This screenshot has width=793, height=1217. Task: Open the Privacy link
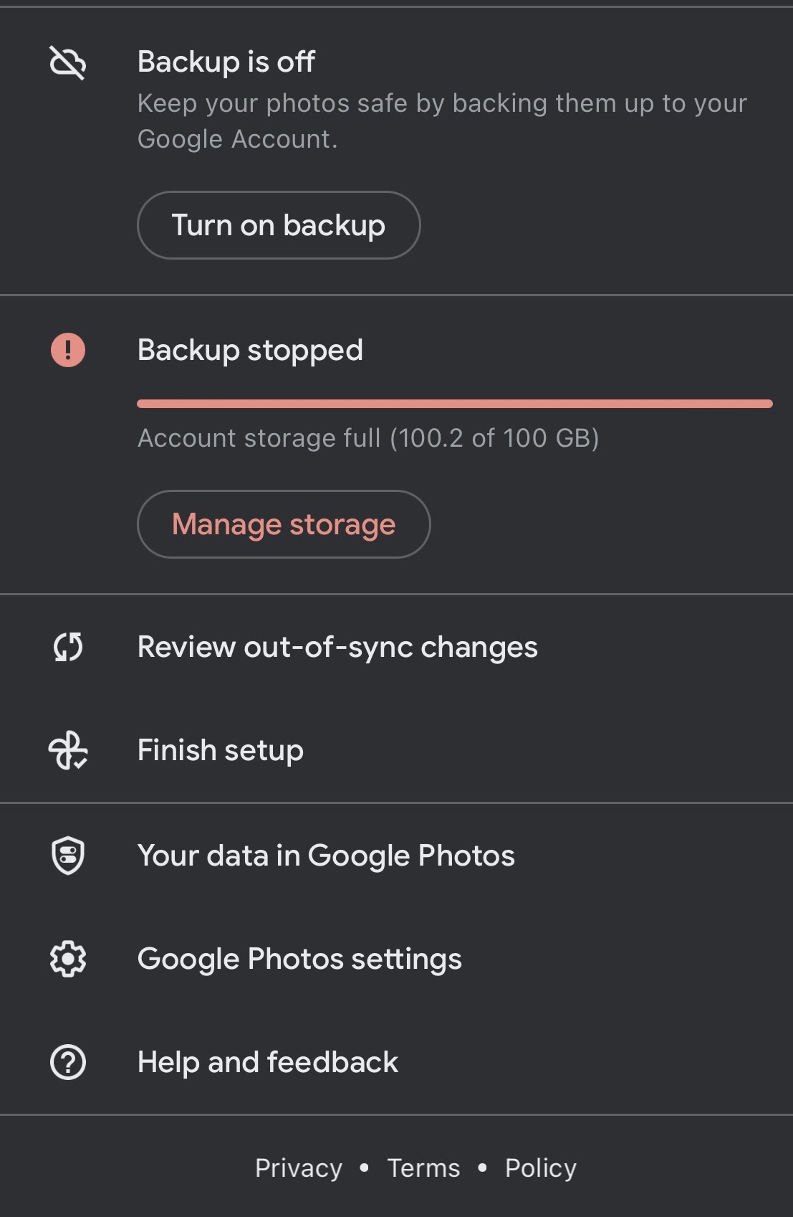[x=299, y=1168]
